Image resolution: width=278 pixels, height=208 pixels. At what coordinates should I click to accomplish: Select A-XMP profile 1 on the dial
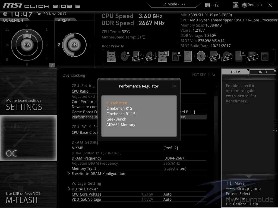[90, 45]
